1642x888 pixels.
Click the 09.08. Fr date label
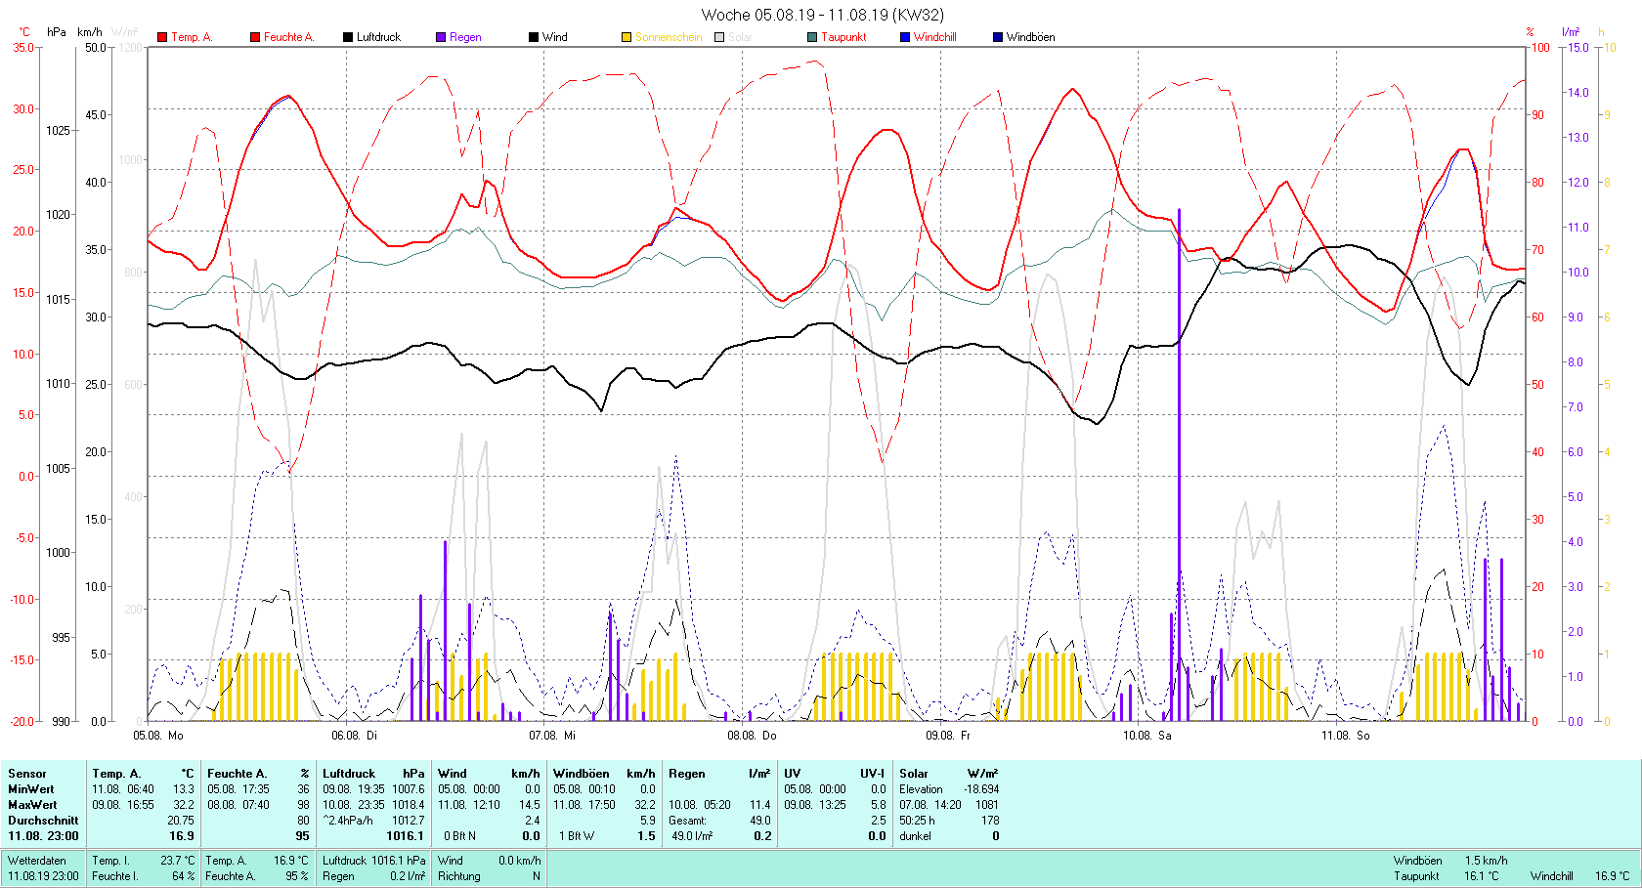[x=948, y=735]
